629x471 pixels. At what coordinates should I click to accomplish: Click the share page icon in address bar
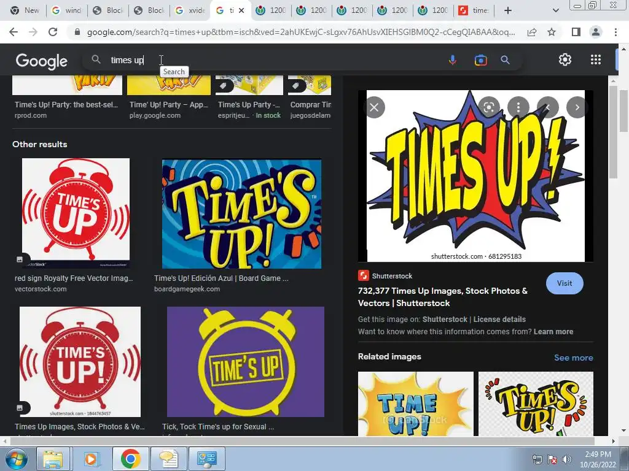(x=532, y=32)
